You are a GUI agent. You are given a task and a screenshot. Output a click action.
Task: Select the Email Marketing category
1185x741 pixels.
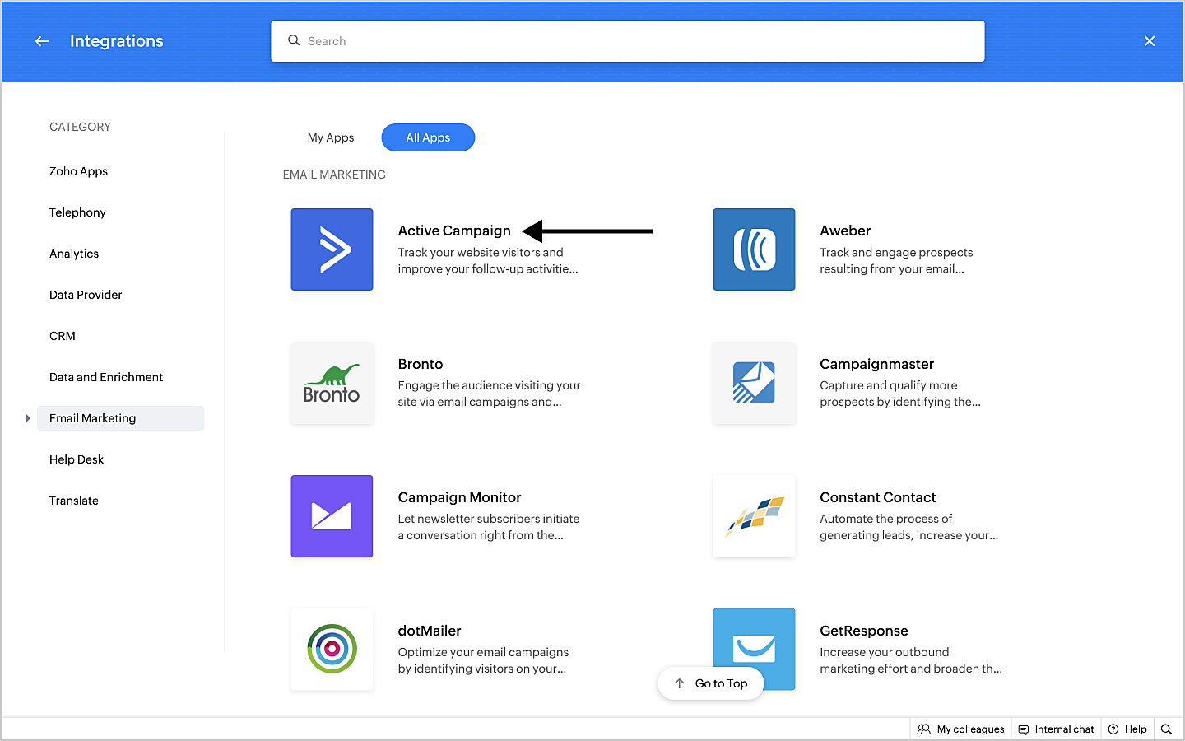(x=120, y=418)
